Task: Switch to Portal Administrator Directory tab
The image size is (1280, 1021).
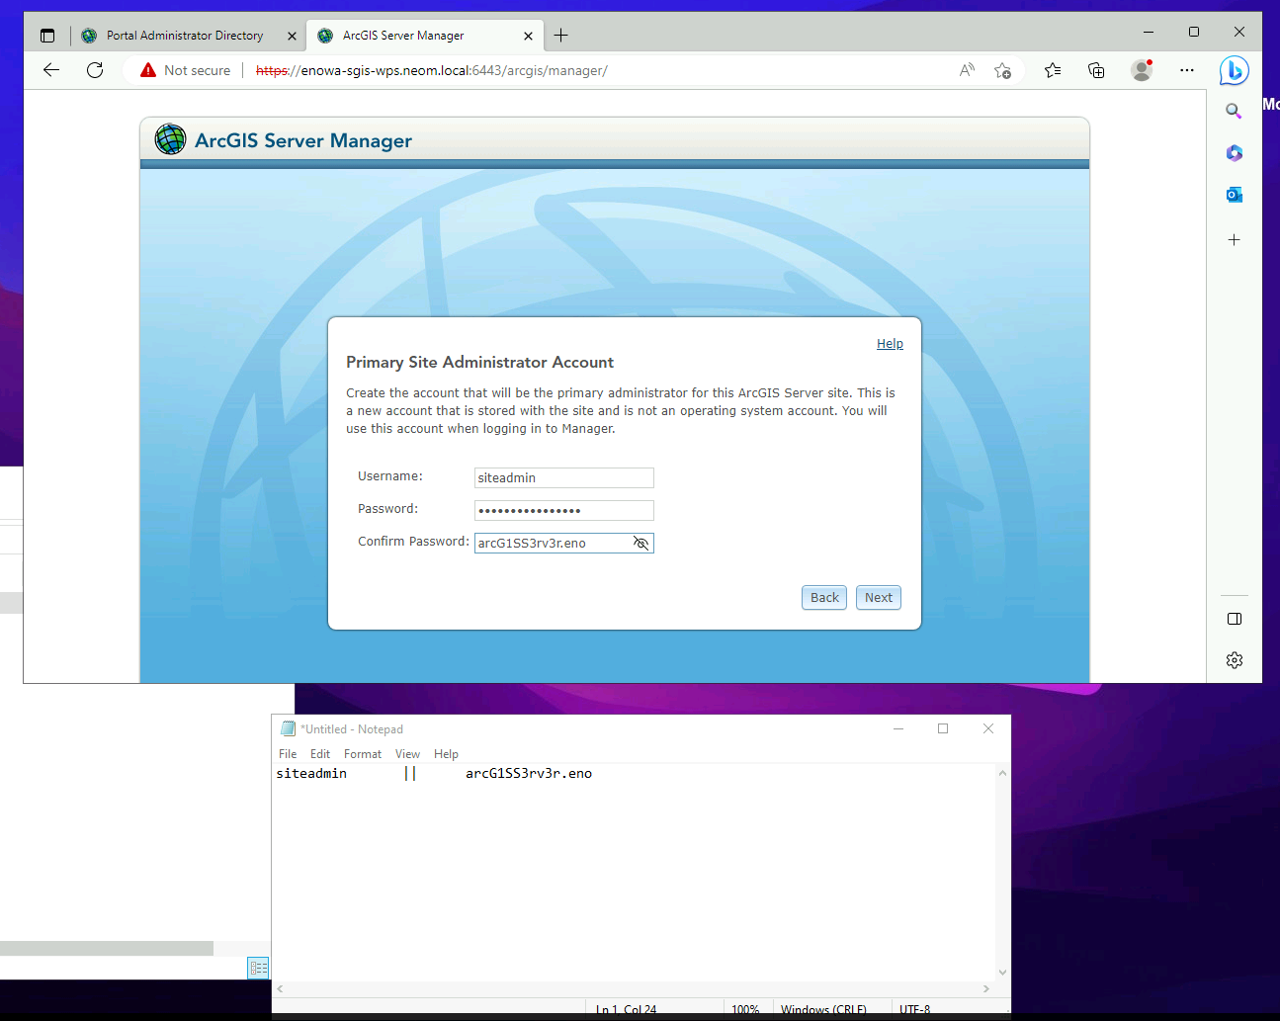Action: [x=185, y=36]
